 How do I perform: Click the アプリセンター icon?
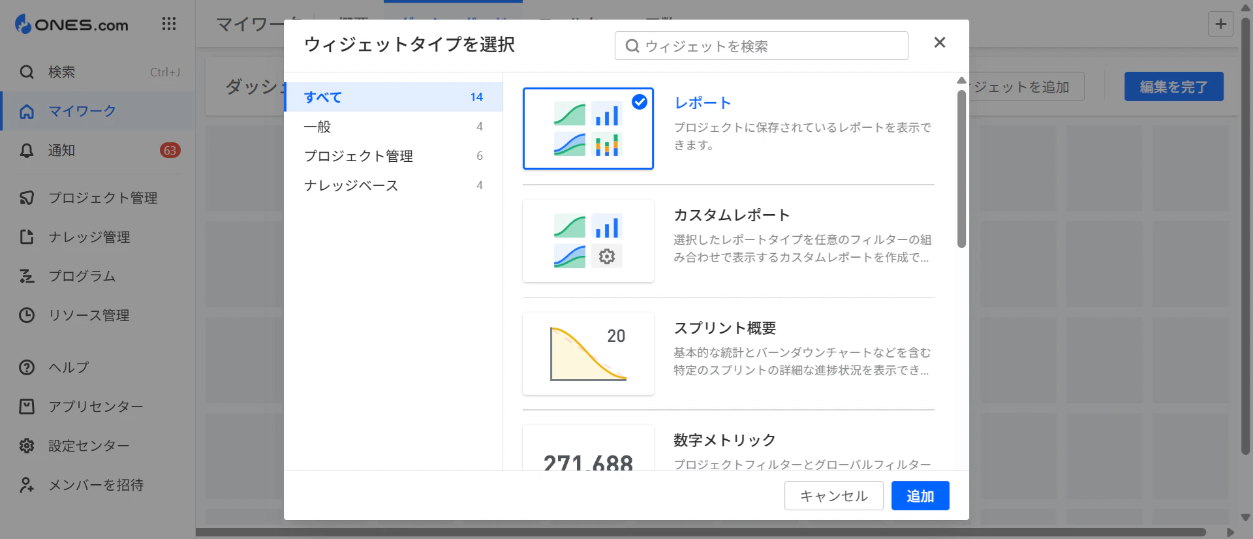pyautogui.click(x=27, y=407)
